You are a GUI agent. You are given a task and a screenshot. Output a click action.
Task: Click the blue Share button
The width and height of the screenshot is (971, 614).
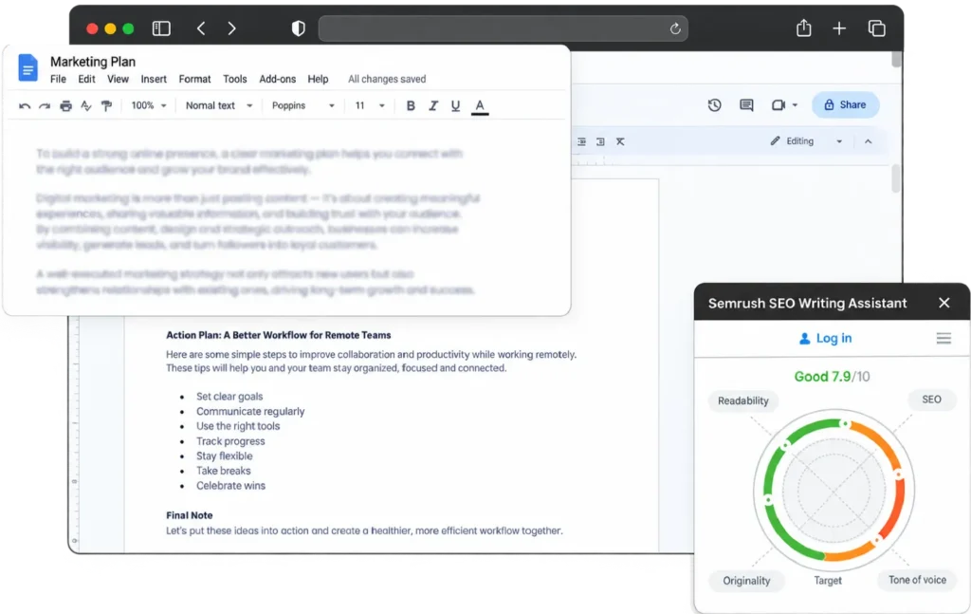(x=845, y=105)
